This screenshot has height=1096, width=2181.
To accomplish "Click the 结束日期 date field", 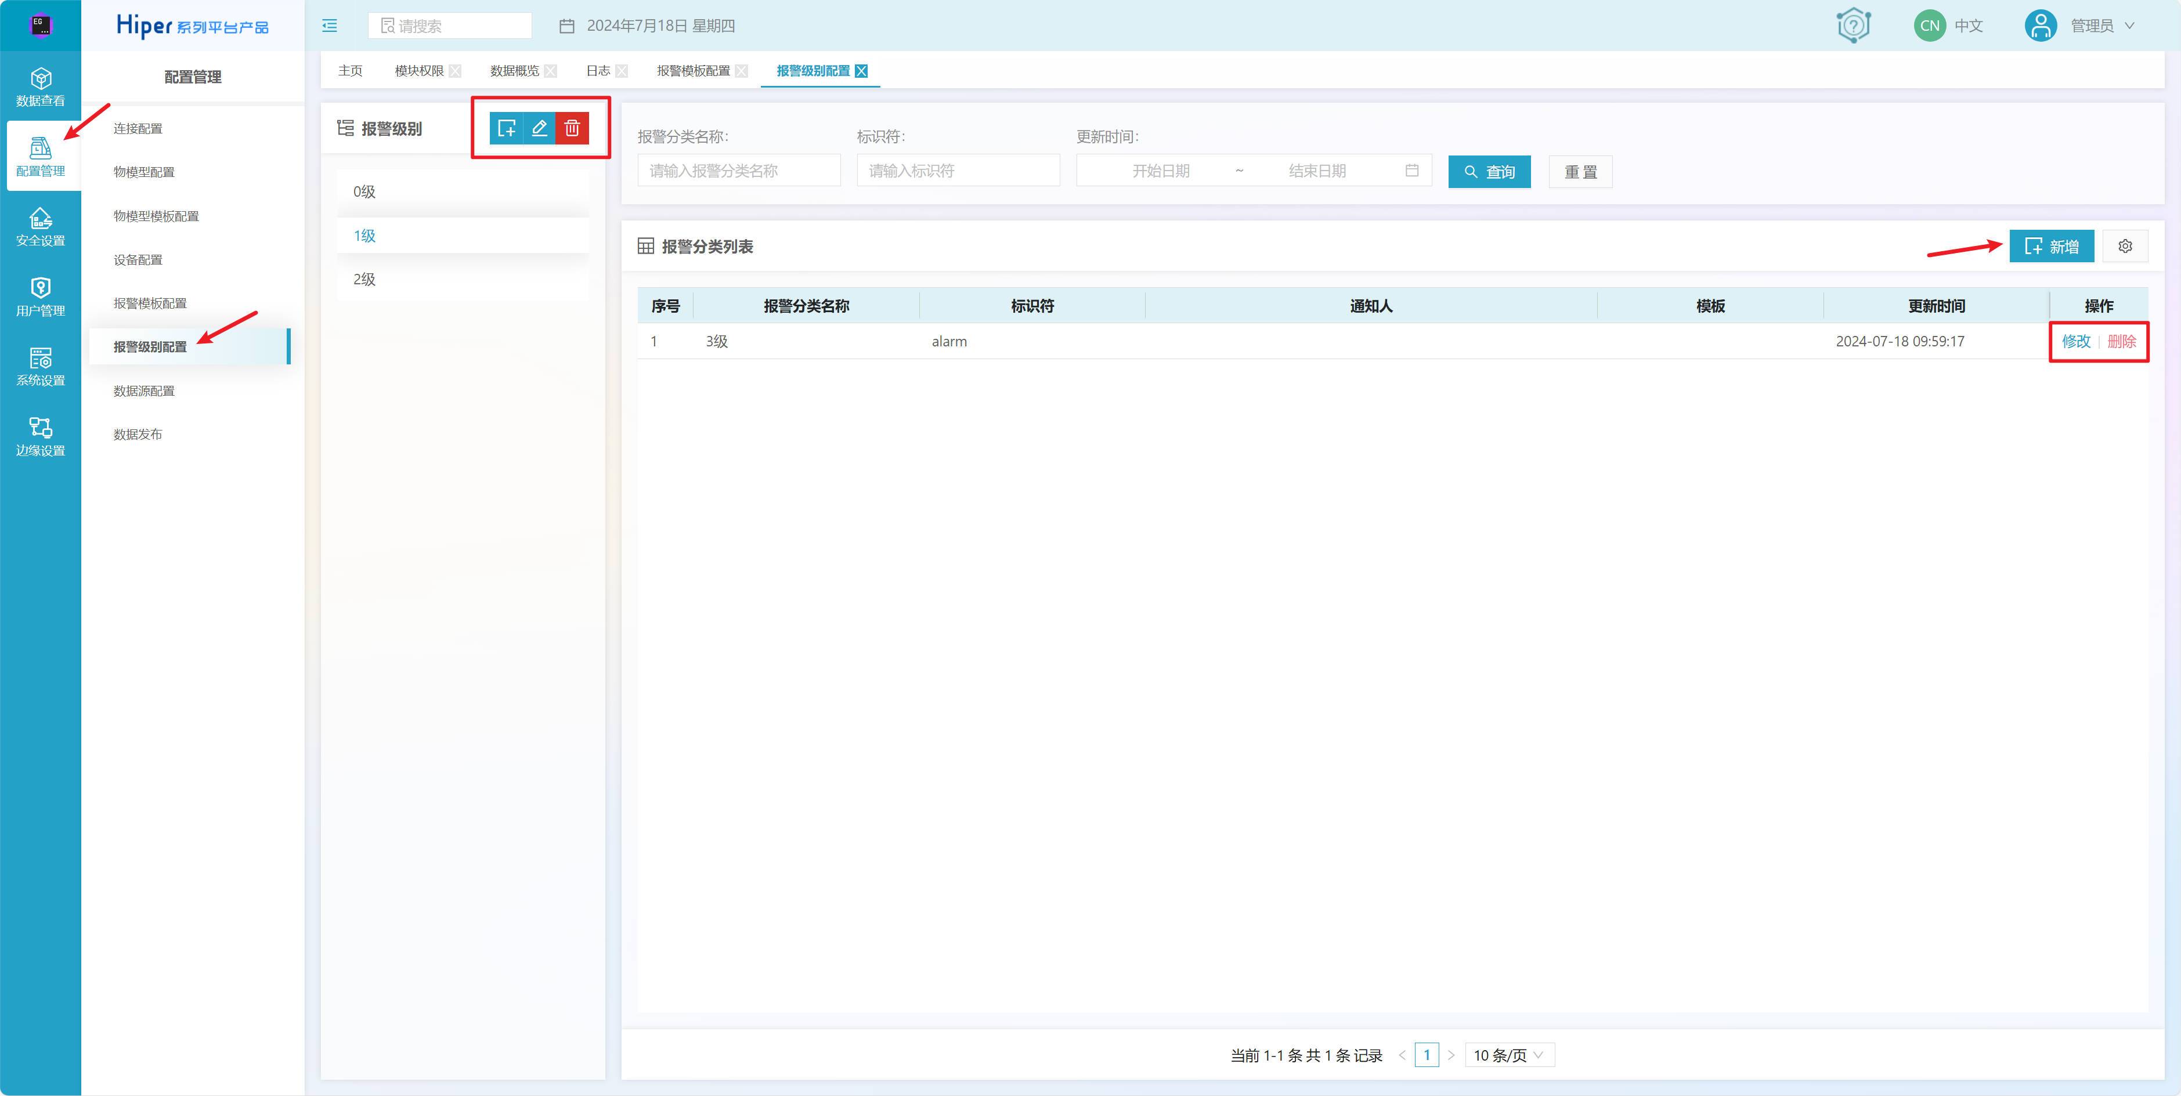I will pyautogui.click(x=1317, y=170).
